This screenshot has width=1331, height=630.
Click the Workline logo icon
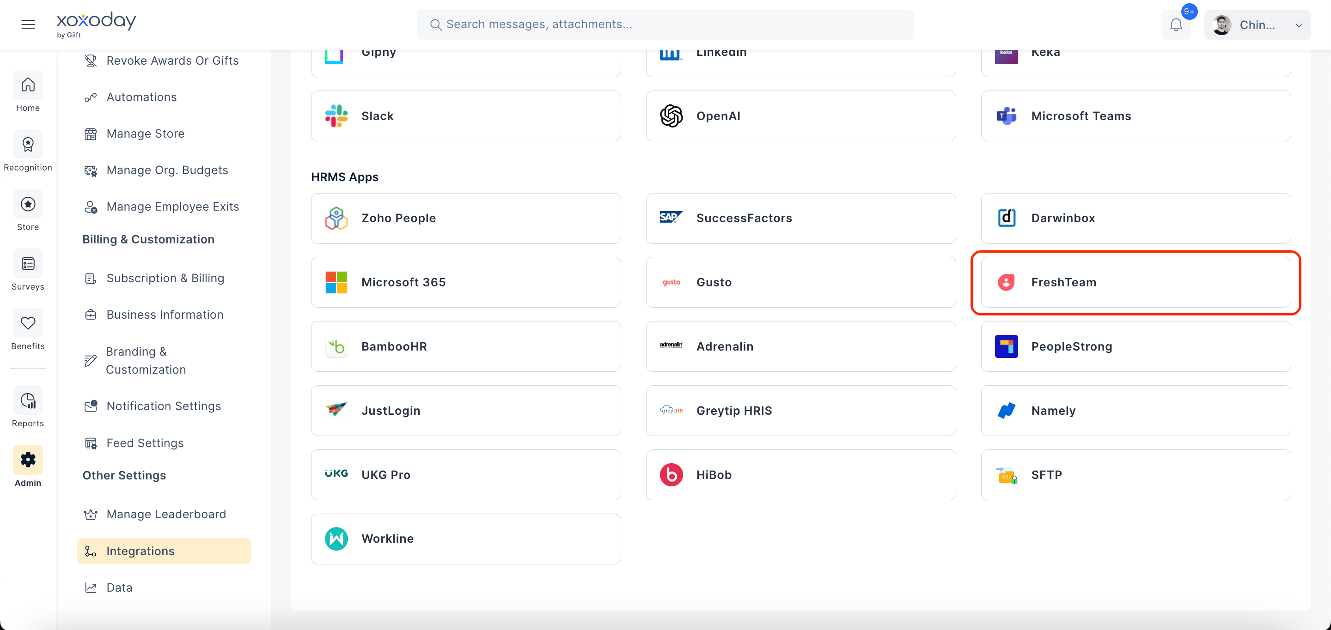[x=336, y=539]
